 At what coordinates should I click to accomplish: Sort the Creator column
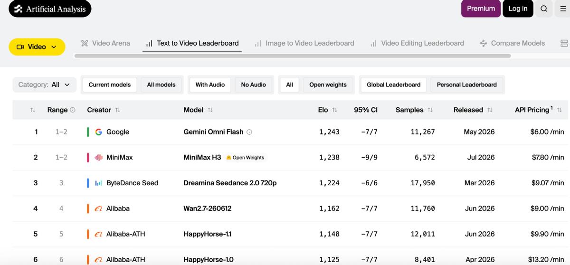click(x=118, y=110)
